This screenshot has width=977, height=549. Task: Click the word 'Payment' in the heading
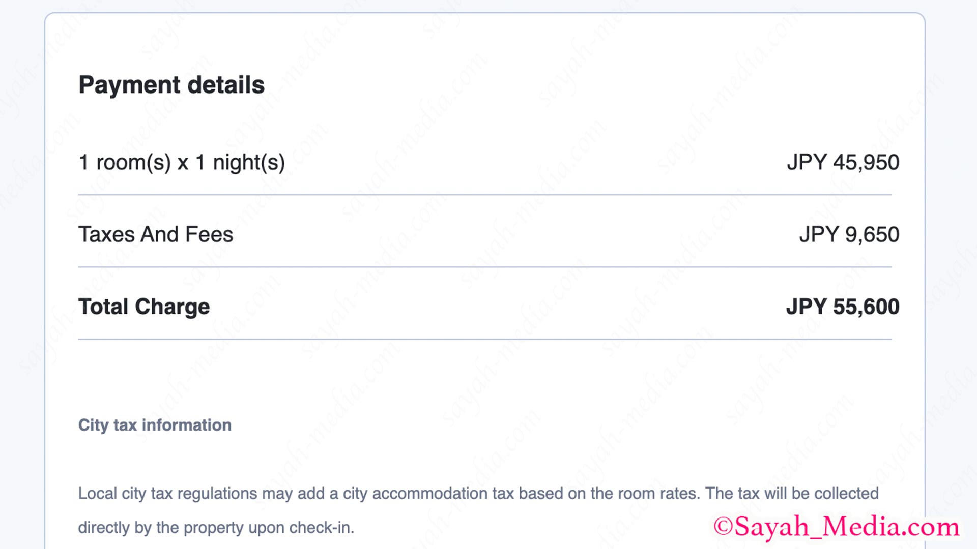coord(129,85)
